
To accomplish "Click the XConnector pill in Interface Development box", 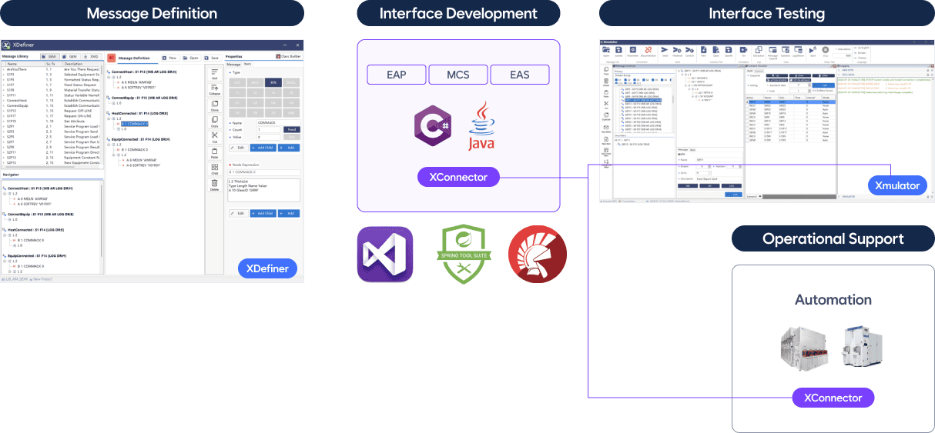I will (458, 177).
